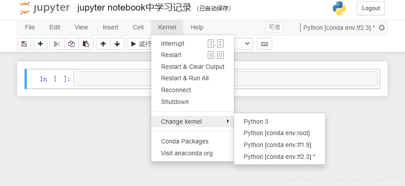The width and height of the screenshot is (405, 186).
Task: Click the Python logo icon
Action: click(x=339, y=8)
